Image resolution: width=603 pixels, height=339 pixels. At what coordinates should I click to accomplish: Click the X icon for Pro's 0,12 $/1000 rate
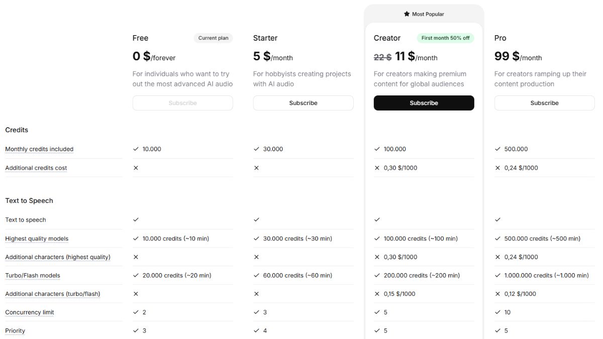tap(497, 294)
